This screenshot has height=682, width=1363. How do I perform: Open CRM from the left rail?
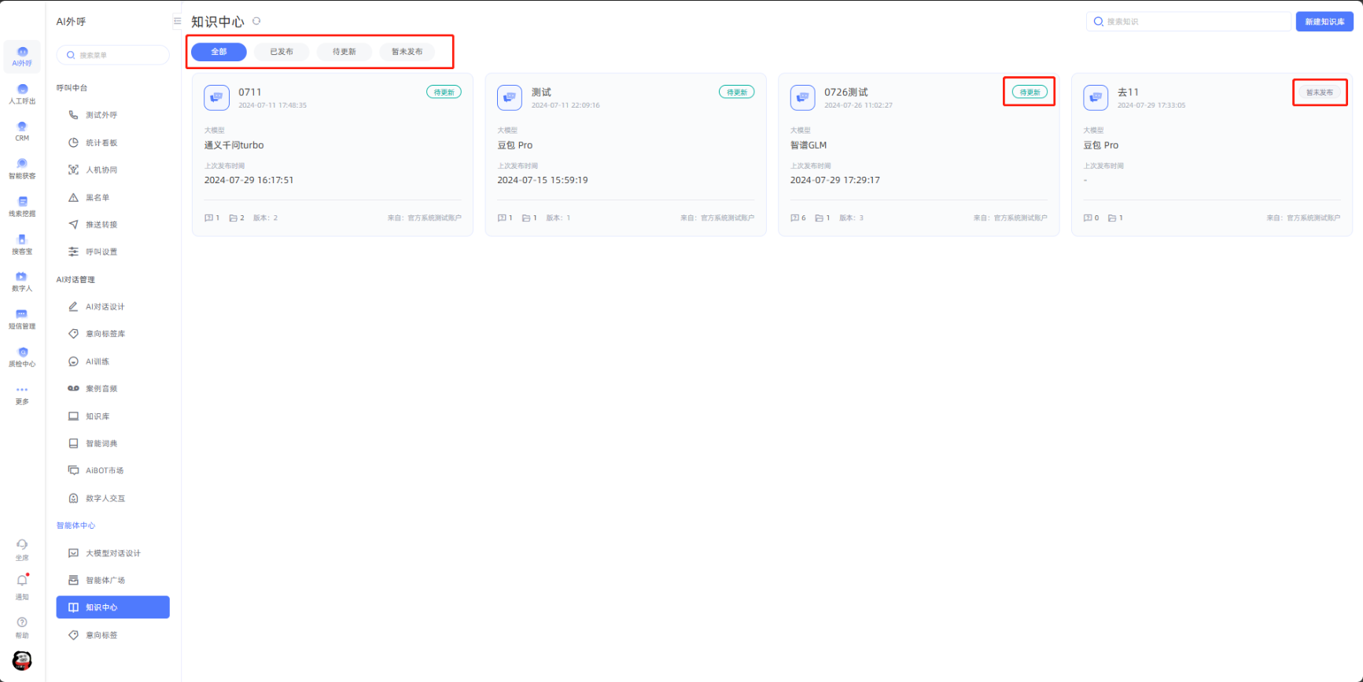click(22, 130)
